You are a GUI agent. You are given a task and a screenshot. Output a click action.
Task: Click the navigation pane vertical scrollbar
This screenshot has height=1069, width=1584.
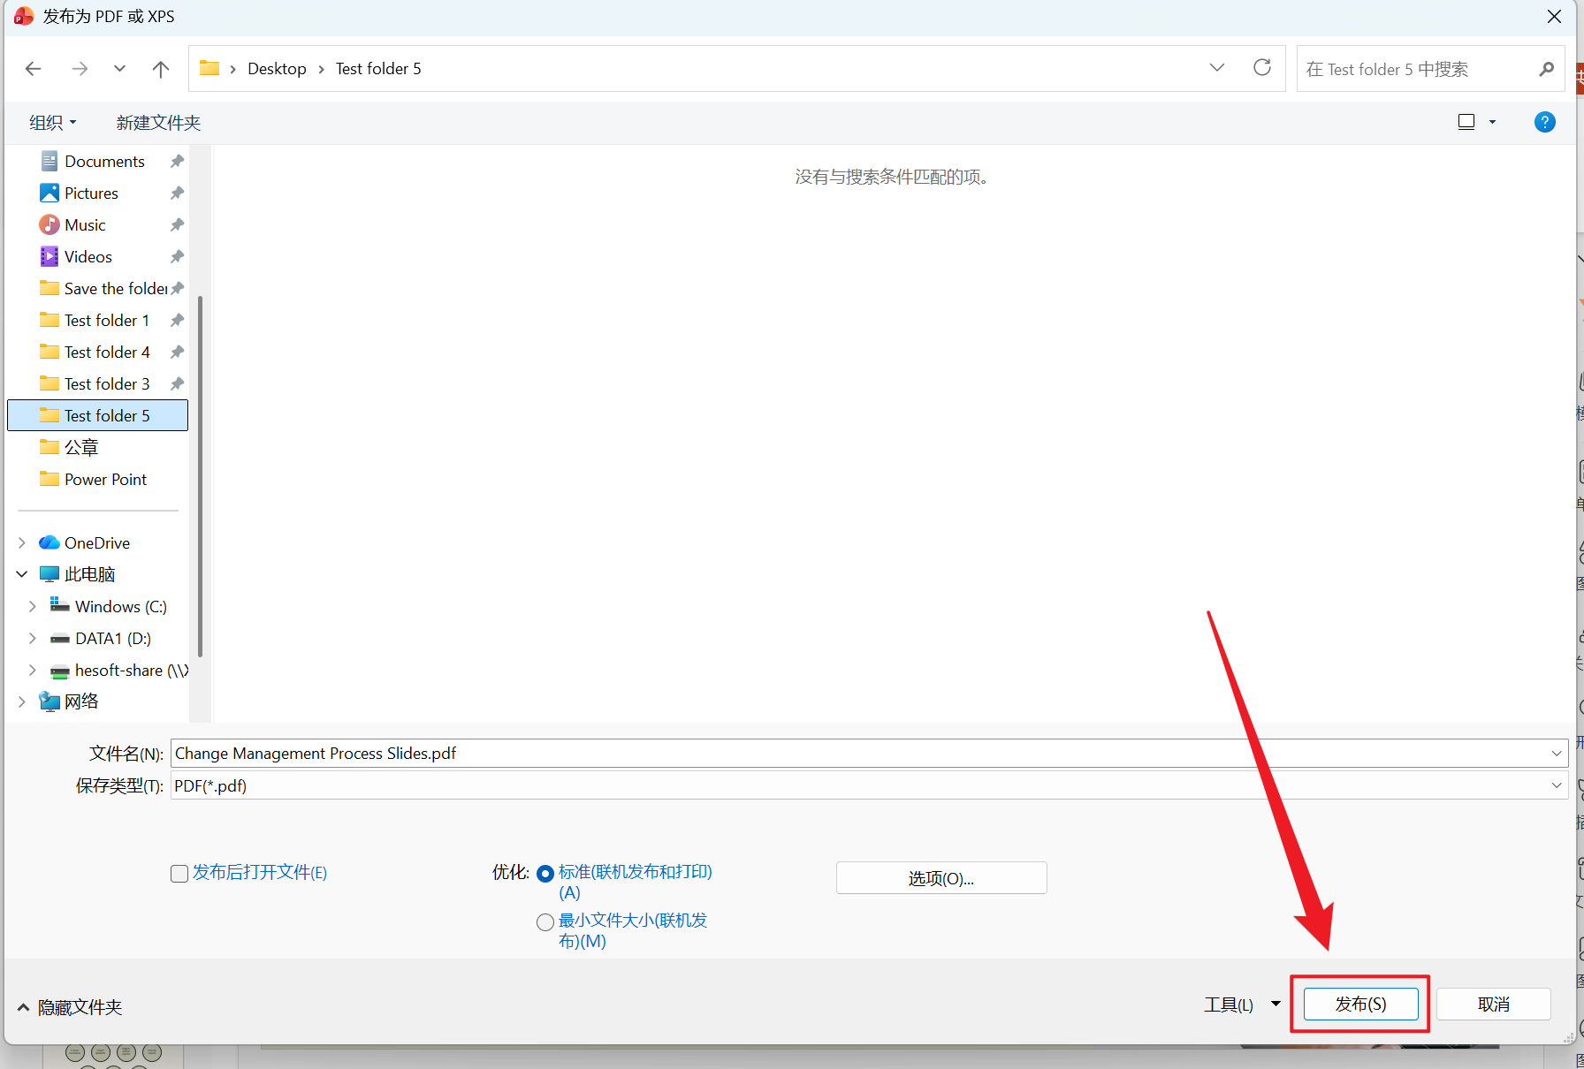201,477
